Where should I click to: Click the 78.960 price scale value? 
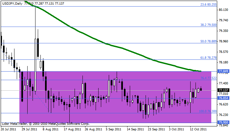(x=223, y=41)
